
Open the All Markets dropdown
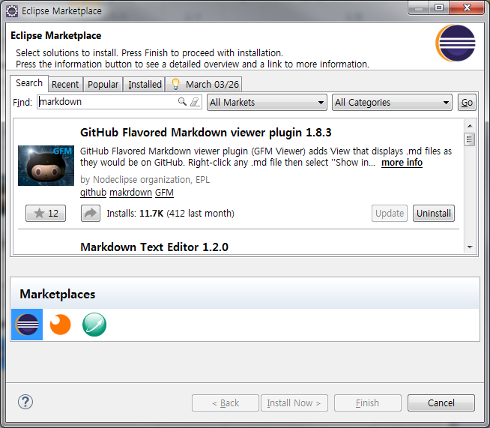(267, 102)
